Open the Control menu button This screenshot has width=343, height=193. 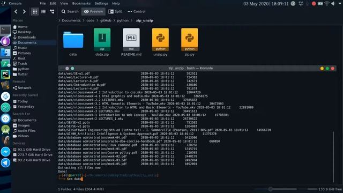pos(137,12)
